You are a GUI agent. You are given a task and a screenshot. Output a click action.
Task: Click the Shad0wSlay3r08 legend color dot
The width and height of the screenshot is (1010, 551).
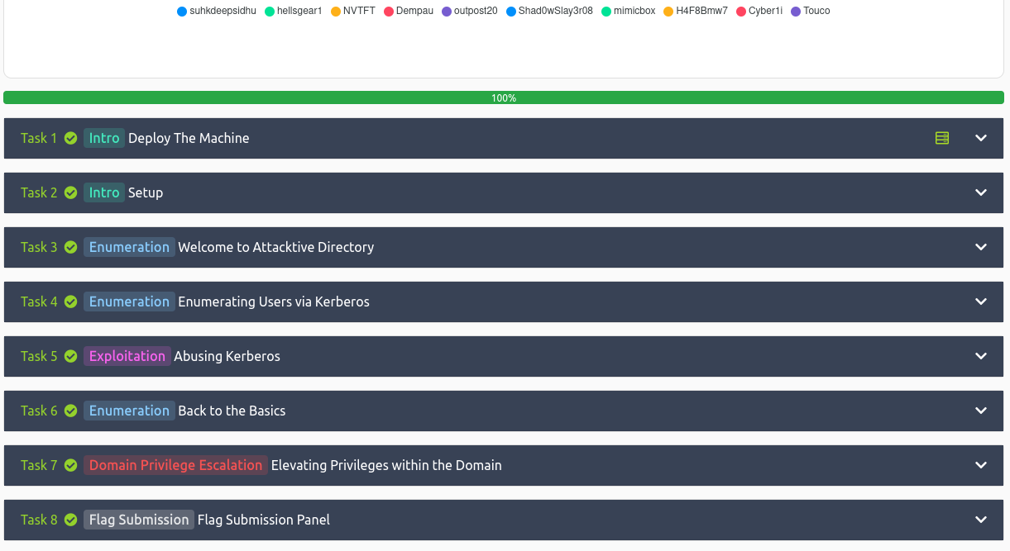[511, 12]
